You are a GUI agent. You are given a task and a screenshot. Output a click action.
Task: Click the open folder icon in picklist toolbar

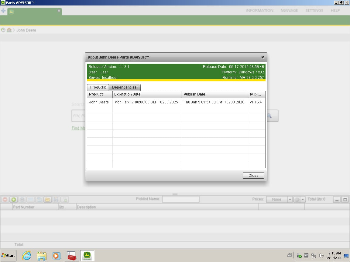(x=47, y=200)
